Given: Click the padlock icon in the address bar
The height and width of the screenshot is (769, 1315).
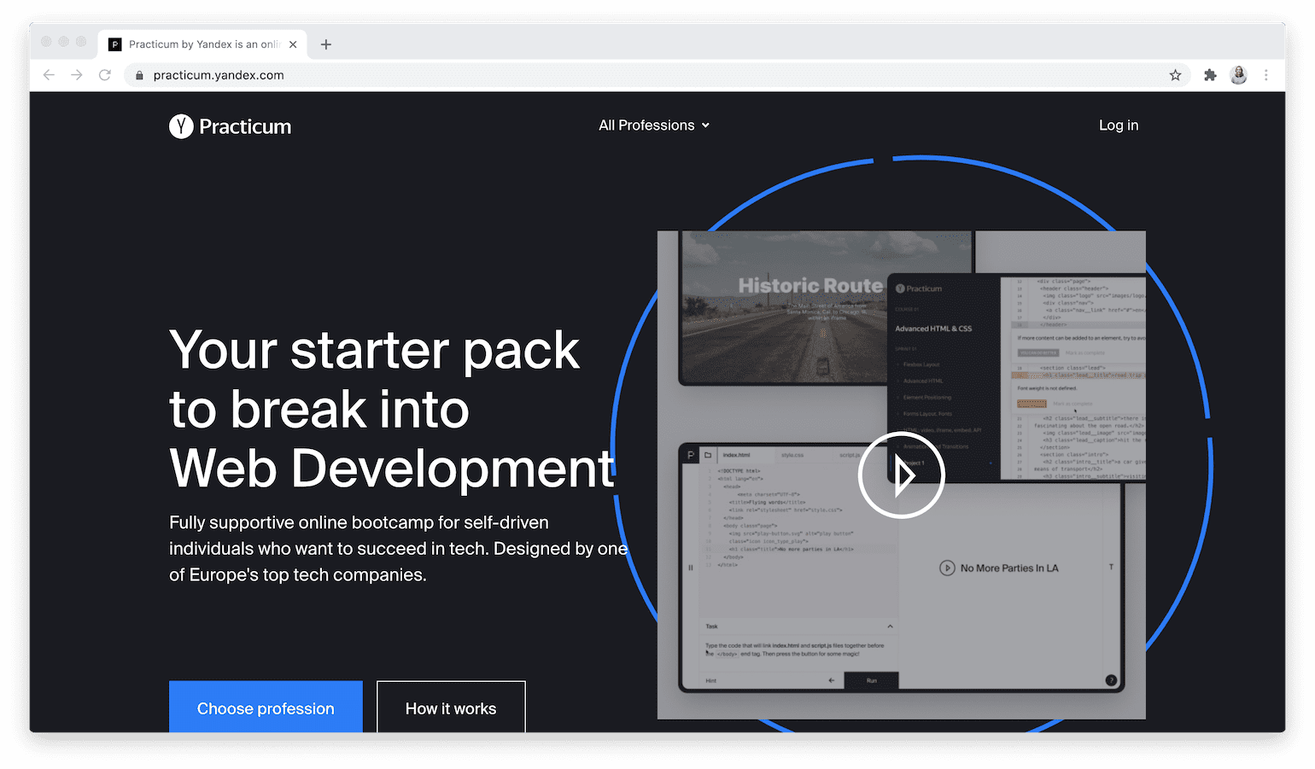Looking at the screenshot, I should click(138, 75).
